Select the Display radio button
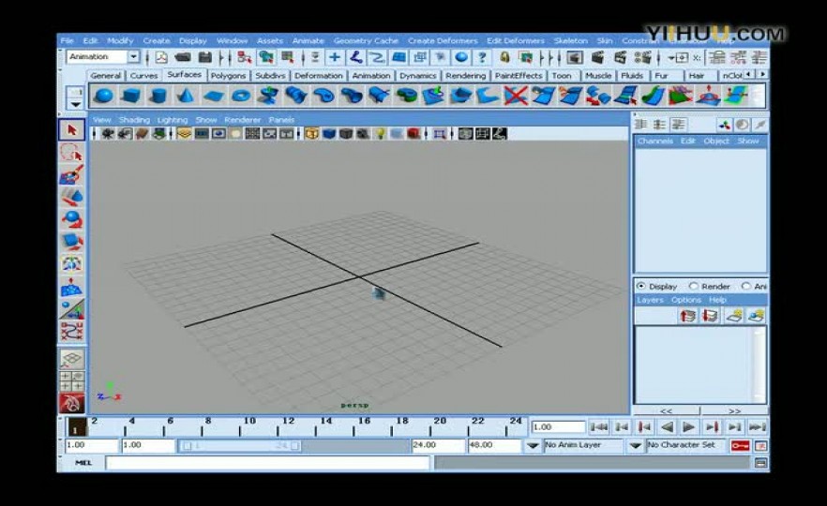 click(x=640, y=286)
